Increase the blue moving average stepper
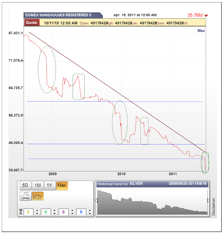Image resolution: width=223 pixels, height=233 pixels. (x=90, y=210)
